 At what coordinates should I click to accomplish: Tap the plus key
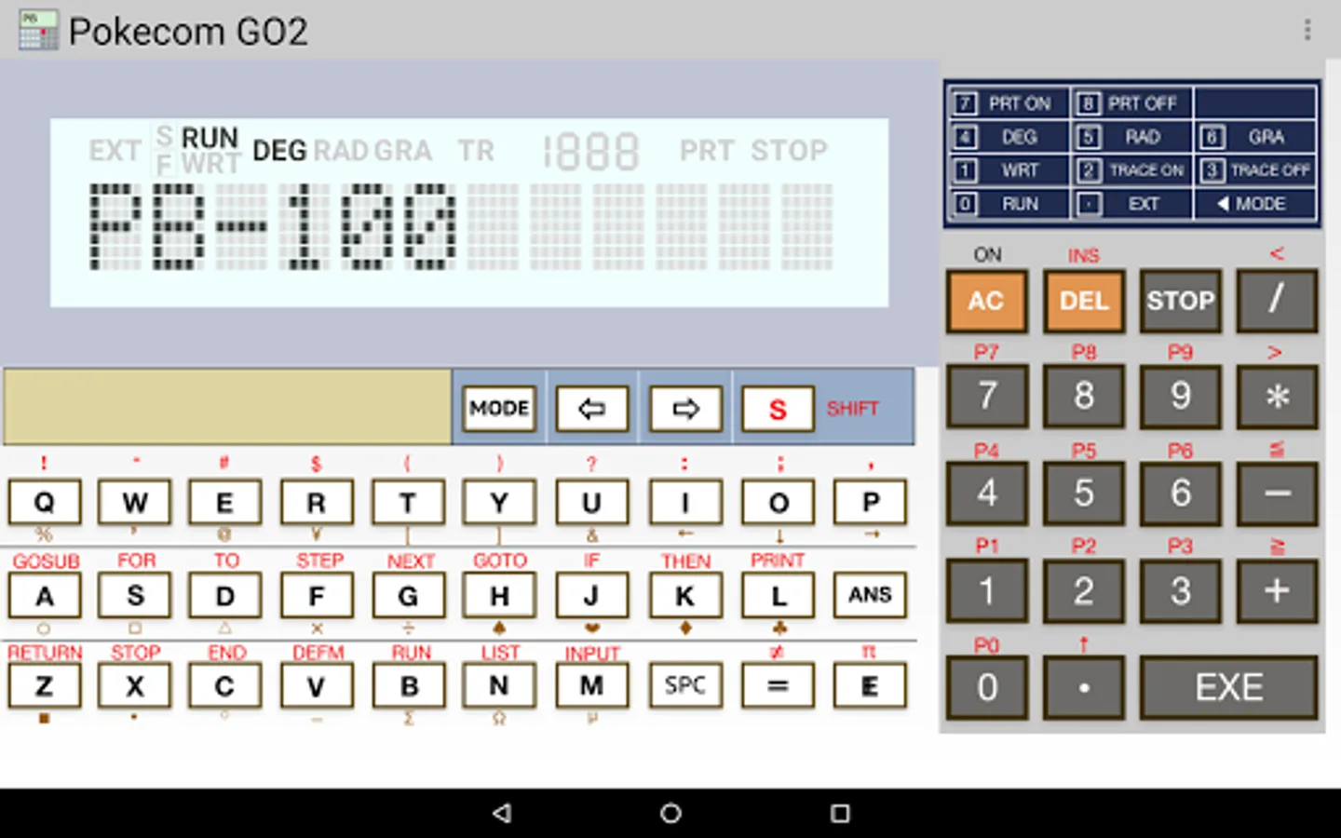coord(1277,590)
